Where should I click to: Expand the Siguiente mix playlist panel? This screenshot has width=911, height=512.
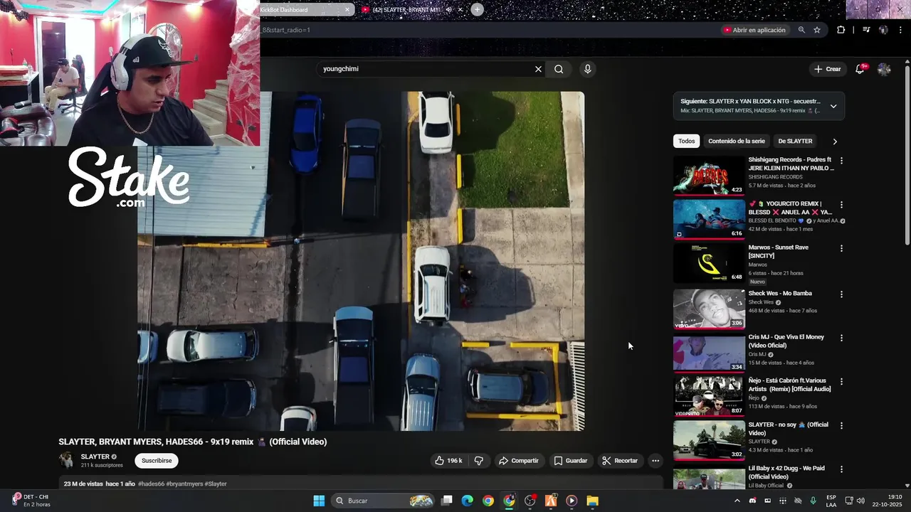click(x=833, y=106)
